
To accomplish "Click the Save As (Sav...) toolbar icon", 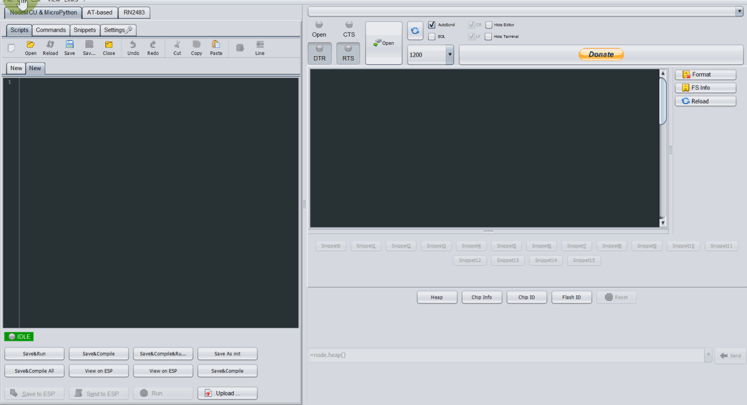I will coord(89,48).
